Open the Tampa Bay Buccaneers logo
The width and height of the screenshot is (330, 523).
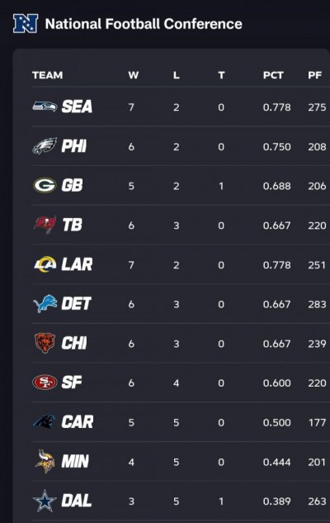click(x=45, y=225)
